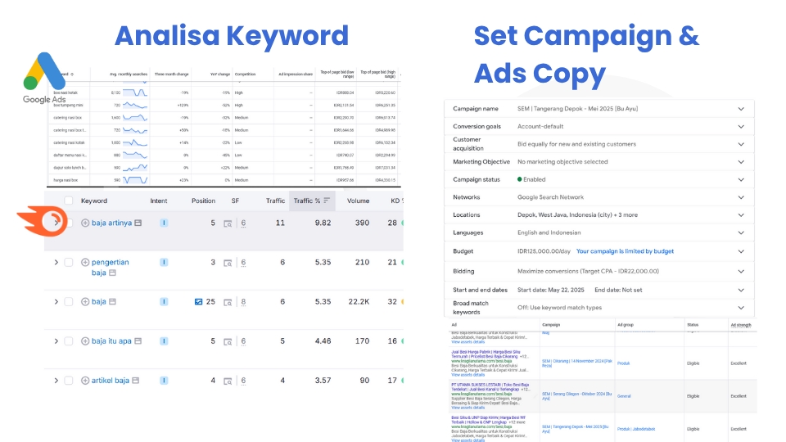Click the Intent badge for keyword baja

coord(164,302)
